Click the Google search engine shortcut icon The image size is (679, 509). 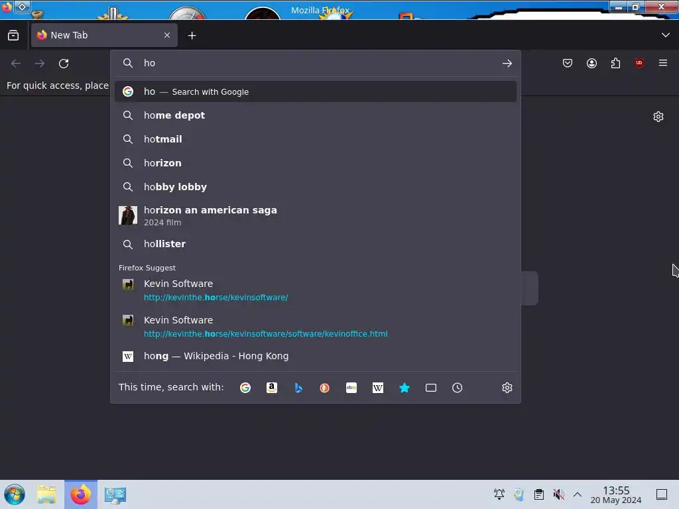(x=245, y=388)
